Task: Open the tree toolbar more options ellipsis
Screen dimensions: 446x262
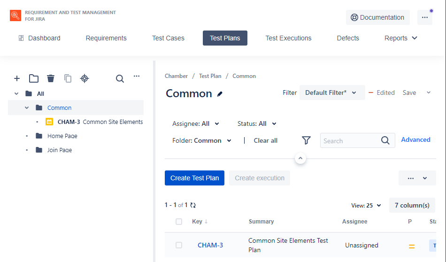Action: click(x=137, y=76)
